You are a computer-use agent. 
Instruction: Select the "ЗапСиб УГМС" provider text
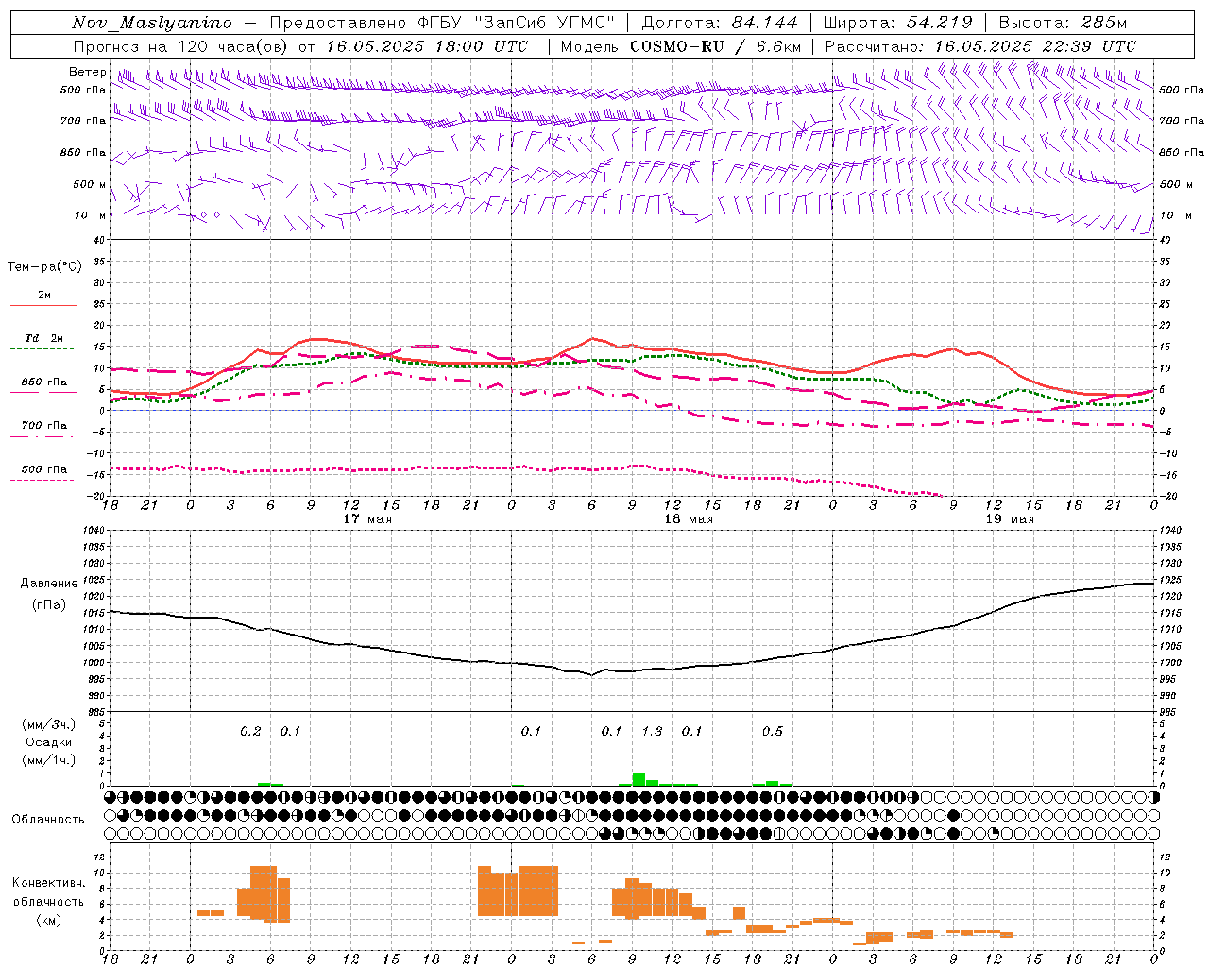547,23
